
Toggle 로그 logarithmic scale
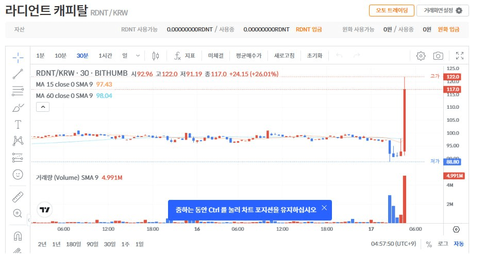tap(443, 244)
